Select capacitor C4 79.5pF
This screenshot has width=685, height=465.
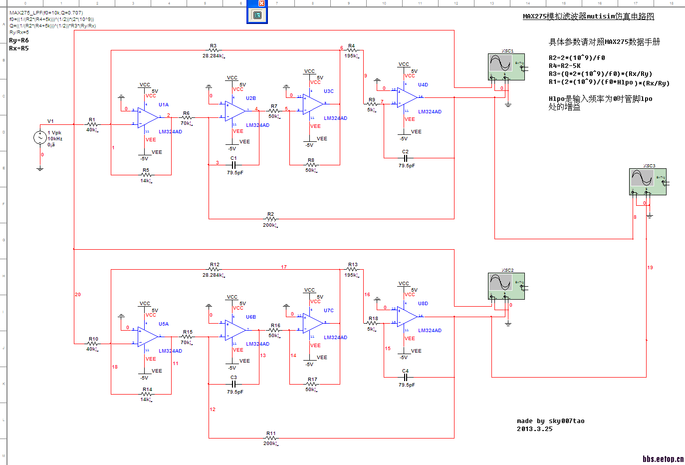click(405, 377)
